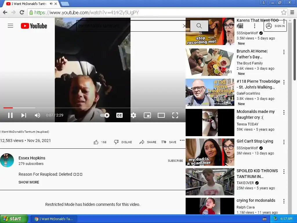Open header settings three-dot menu
Viewport: 297px width, 223px height.
point(255,26)
